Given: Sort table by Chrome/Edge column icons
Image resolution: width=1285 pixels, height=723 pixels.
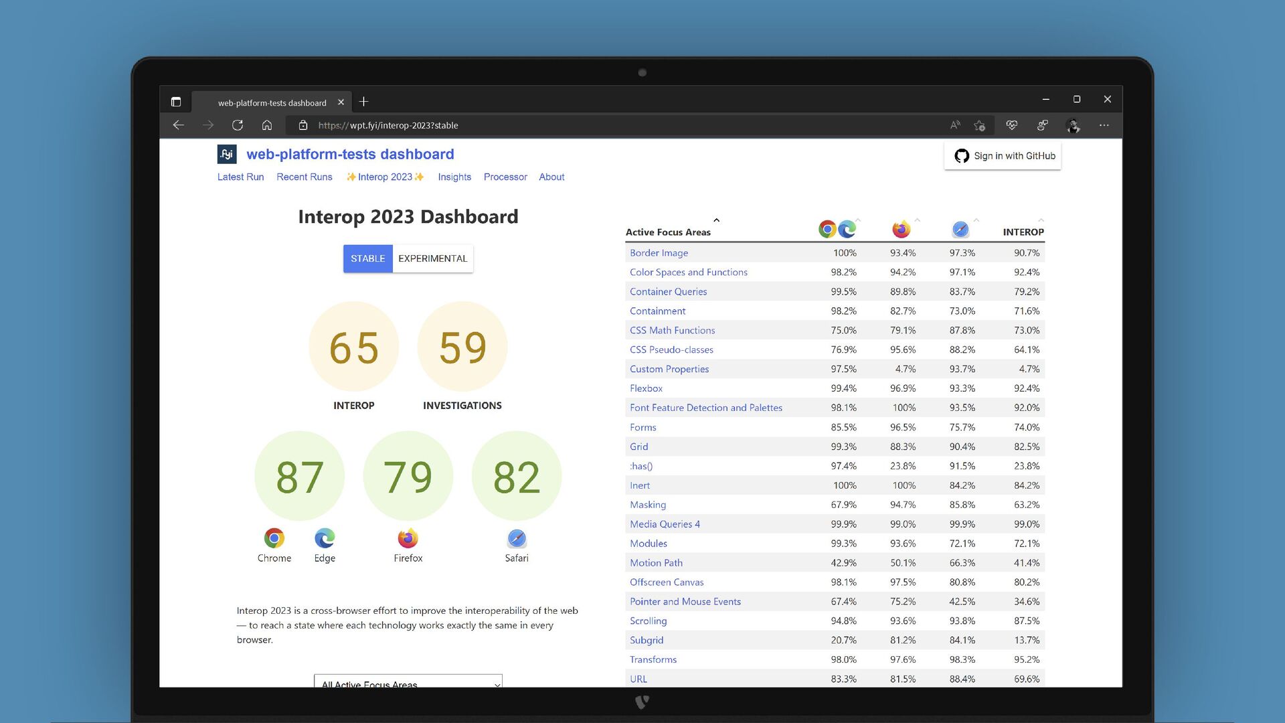Looking at the screenshot, I should (838, 229).
